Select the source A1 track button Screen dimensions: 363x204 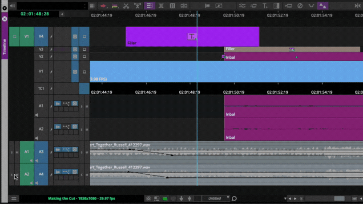[27, 152]
